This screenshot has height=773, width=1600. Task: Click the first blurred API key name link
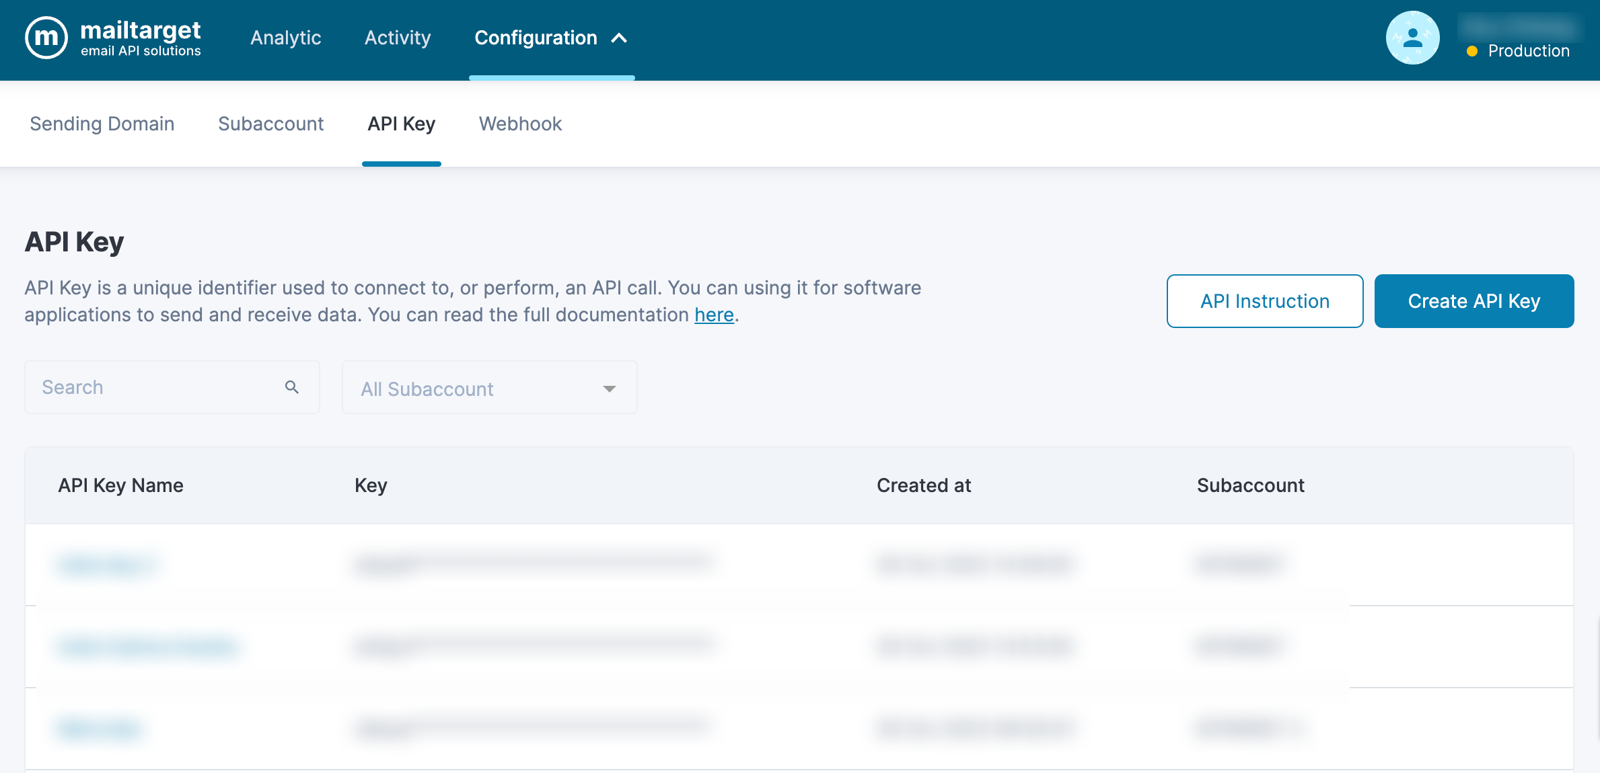pos(108,565)
